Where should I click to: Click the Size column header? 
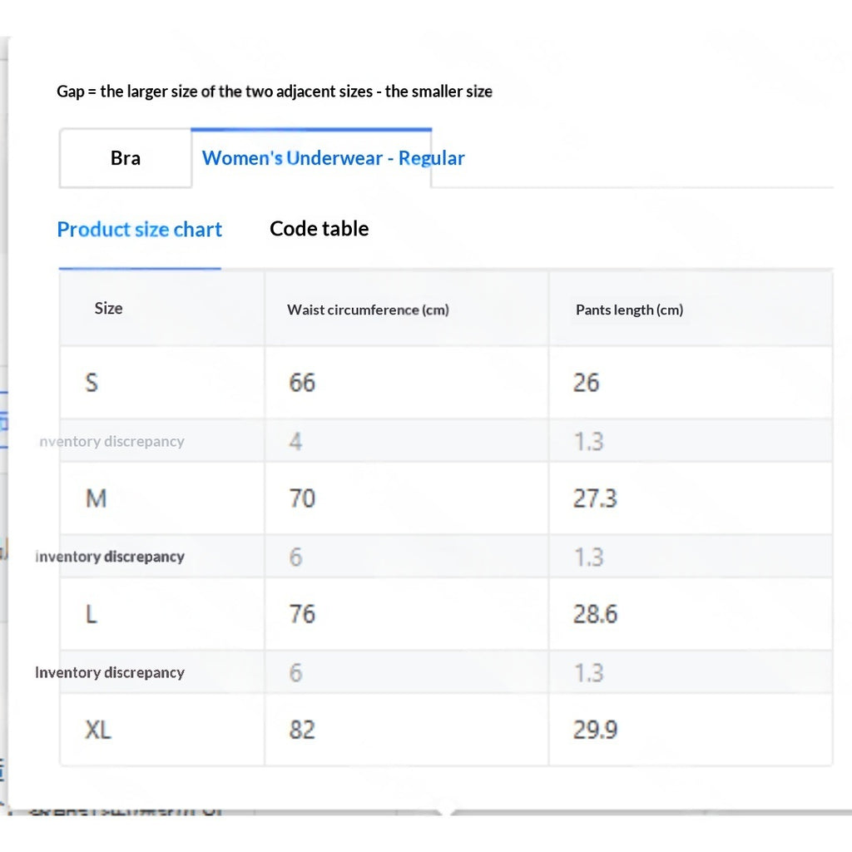[109, 308]
